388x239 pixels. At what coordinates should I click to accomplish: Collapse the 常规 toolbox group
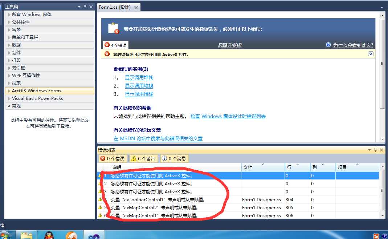(x=49, y=106)
